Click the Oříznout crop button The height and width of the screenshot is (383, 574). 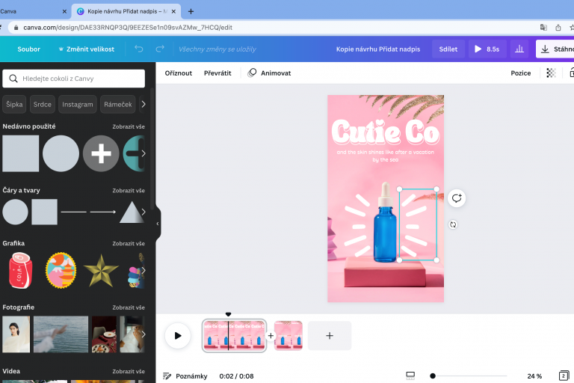click(179, 73)
